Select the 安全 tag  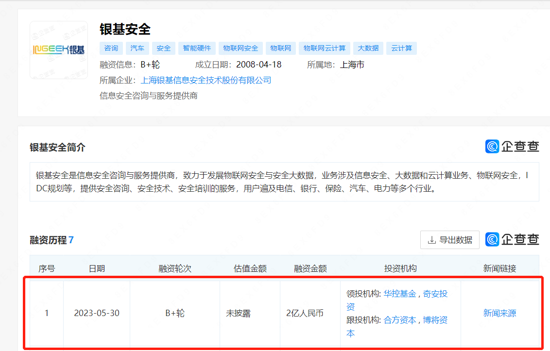(164, 49)
